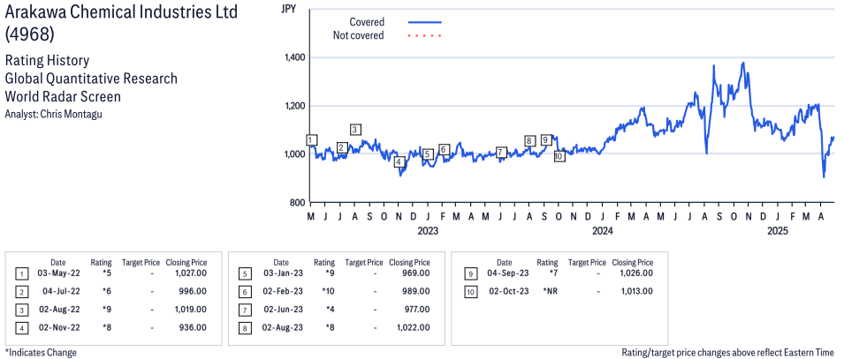The height and width of the screenshot is (359, 844).
Task: Click chart marker 6 on the graph
Action: coord(444,149)
